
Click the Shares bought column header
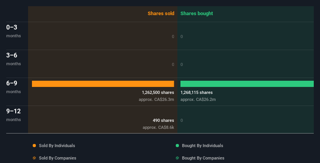[197, 14]
